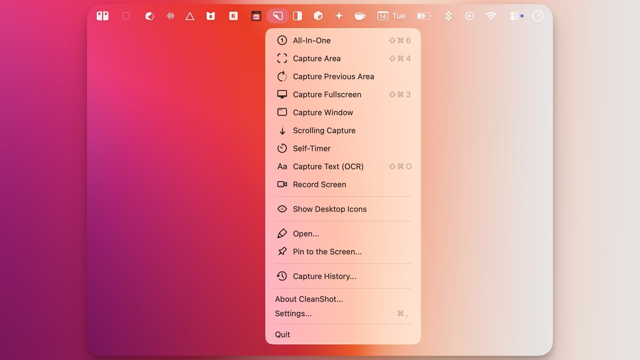
Task: Click the red K app icon
Action: point(233,16)
